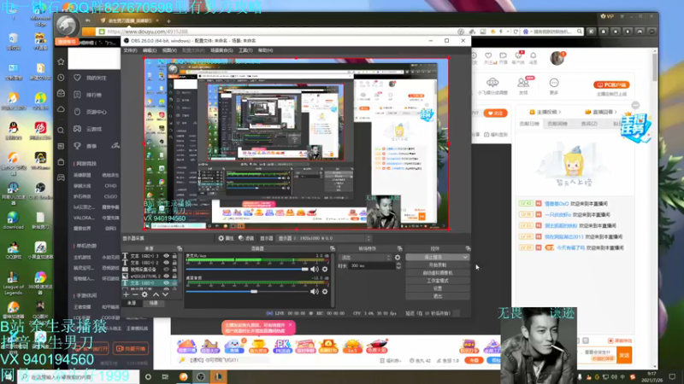Open OBS 视图(V) menu
Screen dimensions: 684x384
coord(169,50)
